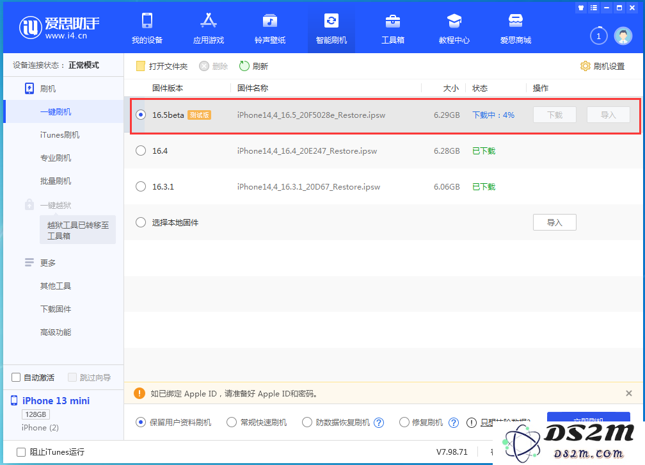Click 打开文件夹 open folder
645x465 pixels.
tap(162, 67)
